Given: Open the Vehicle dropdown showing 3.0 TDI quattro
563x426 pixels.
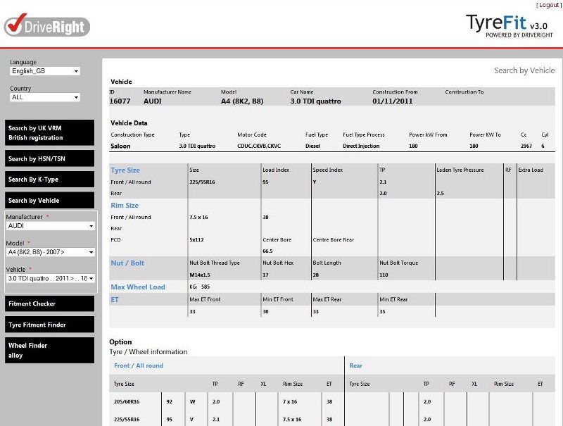Looking at the screenshot, I should [x=51, y=278].
